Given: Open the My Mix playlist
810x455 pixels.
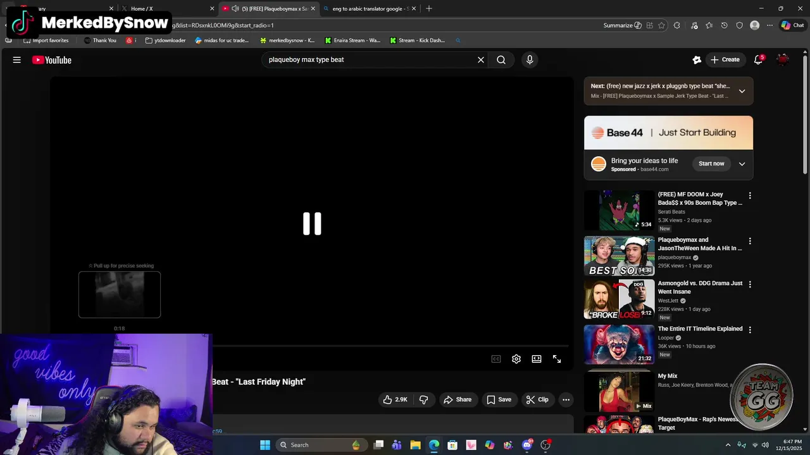Looking at the screenshot, I should click(668, 376).
